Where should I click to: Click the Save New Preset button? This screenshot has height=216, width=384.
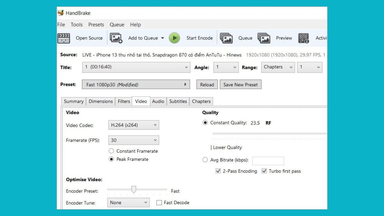[241, 84]
